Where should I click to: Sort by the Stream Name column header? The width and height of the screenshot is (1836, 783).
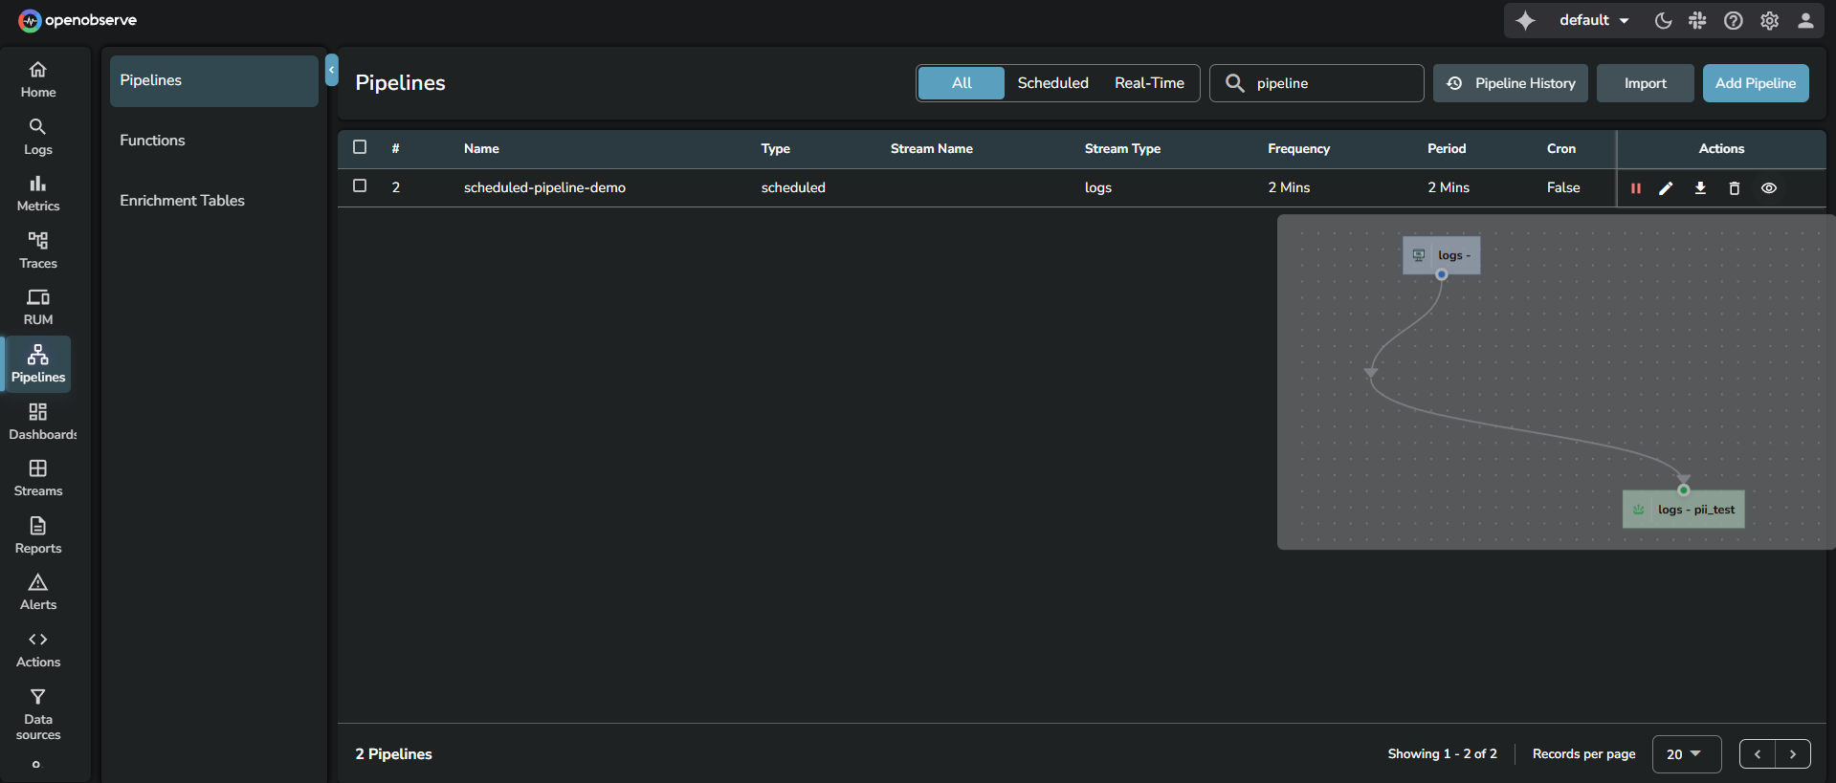point(932,148)
